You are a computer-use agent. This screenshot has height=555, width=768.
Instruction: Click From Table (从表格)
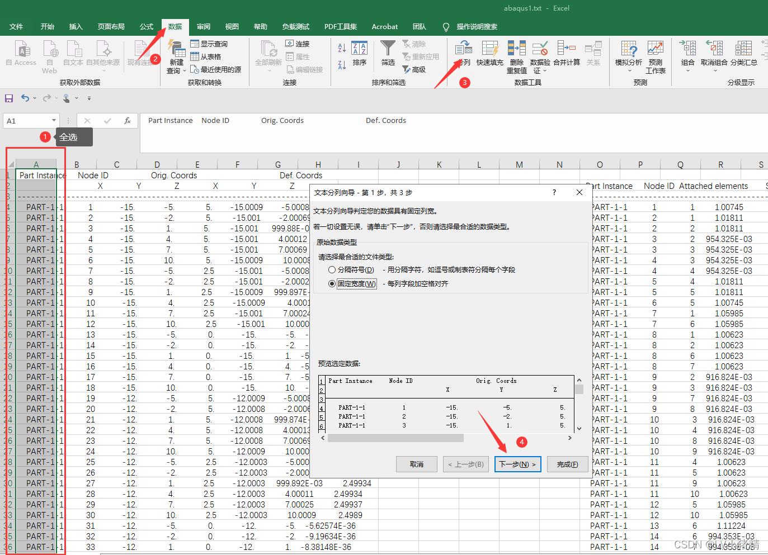[x=206, y=56]
